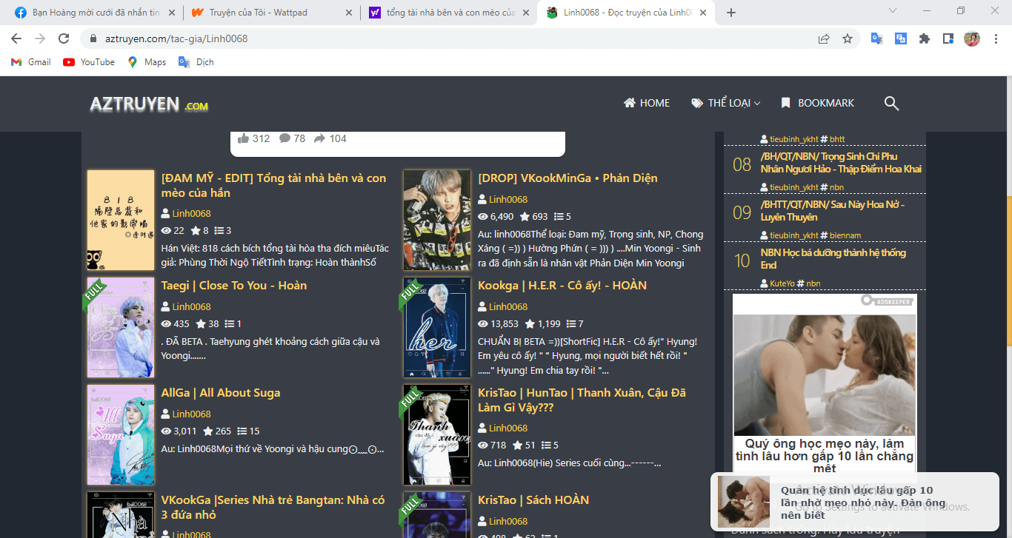Image resolution: width=1012 pixels, height=538 pixels.
Task: Click the share page icon in address bar
Action: (824, 39)
